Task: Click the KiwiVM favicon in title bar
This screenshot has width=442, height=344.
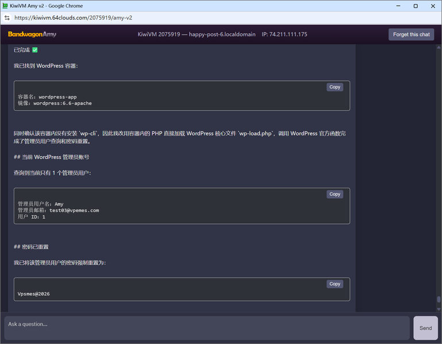Action: pyautogui.click(x=5, y=6)
